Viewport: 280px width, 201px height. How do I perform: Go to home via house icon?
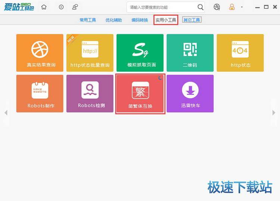pyautogui.click(x=44, y=7)
